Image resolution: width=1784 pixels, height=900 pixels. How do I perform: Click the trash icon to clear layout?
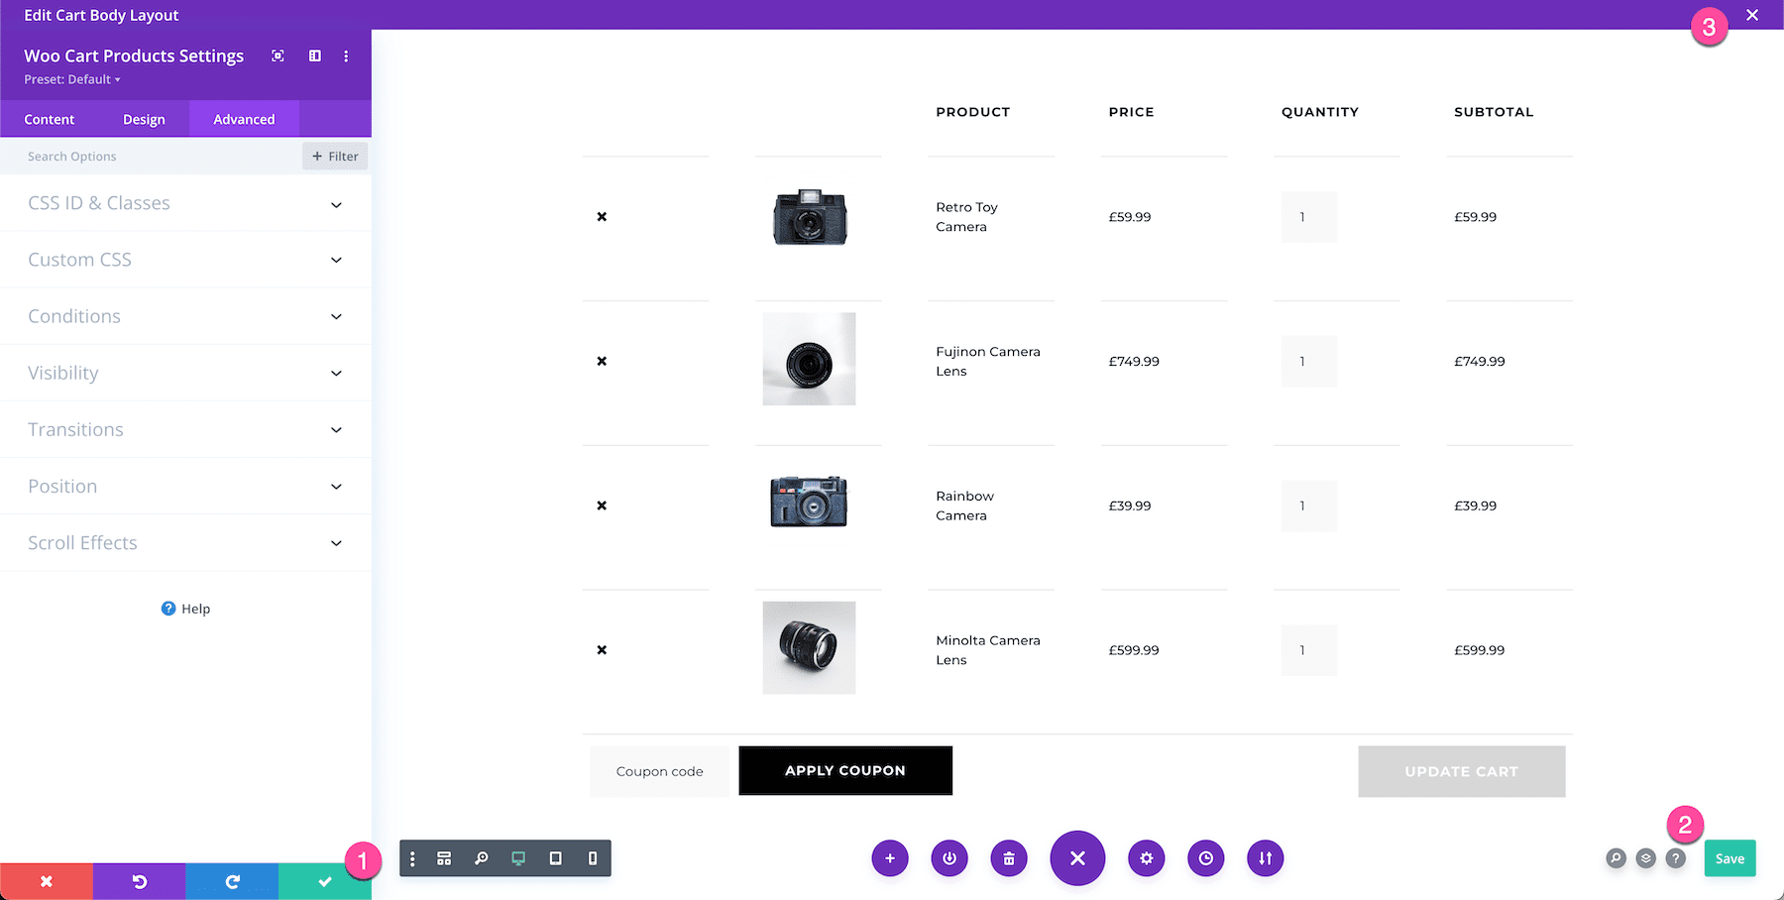[x=1009, y=858]
